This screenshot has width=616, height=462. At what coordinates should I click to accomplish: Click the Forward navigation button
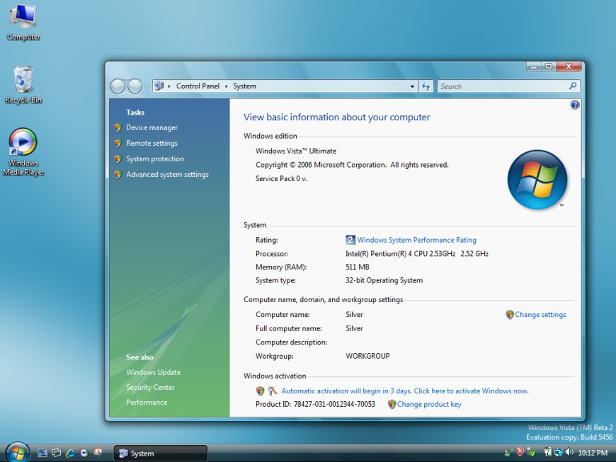pos(135,86)
